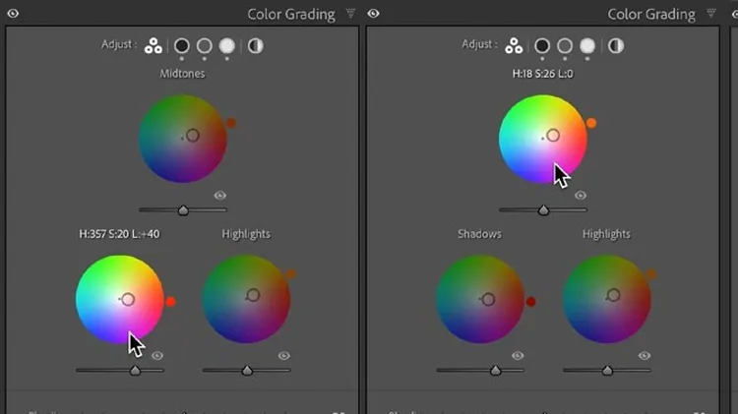Hide Midtones grading via eye in left panel
This screenshot has width=738, height=414.
click(x=220, y=196)
